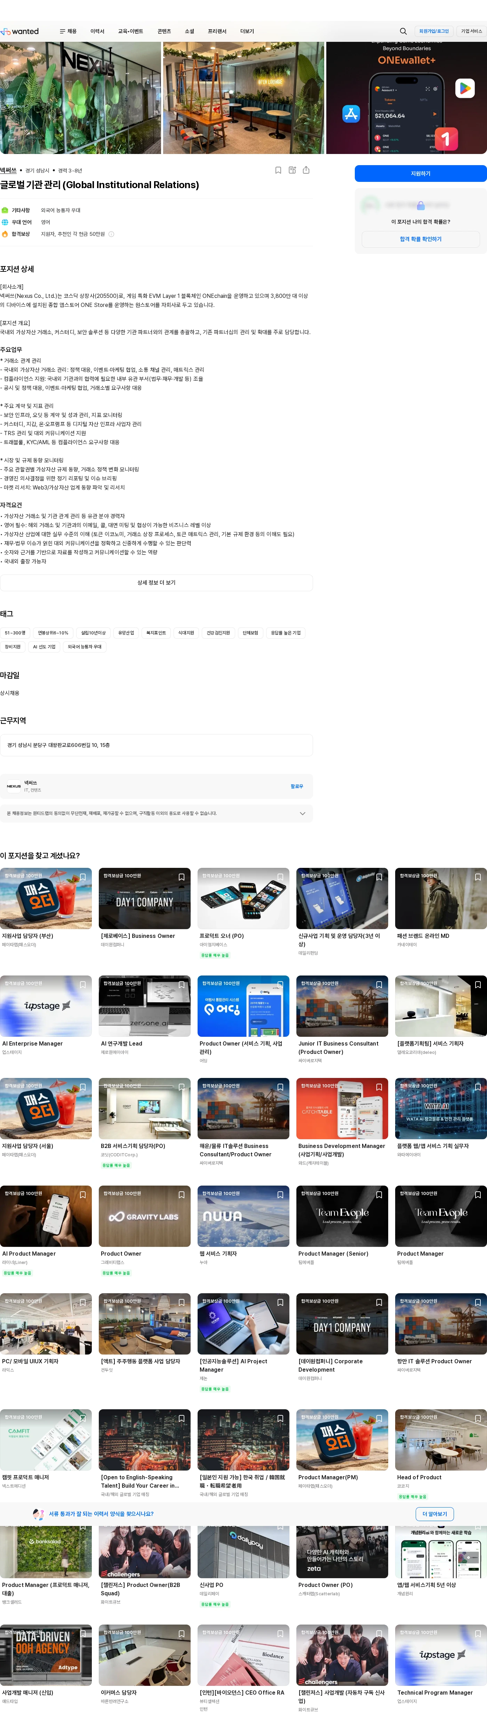487x1727 pixels.
Task: Go to 이력서 in the top navigation
Action: click(x=98, y=31)
